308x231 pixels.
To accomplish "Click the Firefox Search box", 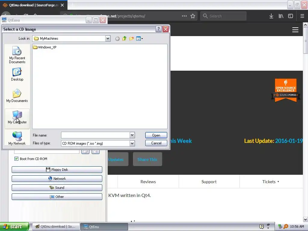I will [x=223, y=16].
